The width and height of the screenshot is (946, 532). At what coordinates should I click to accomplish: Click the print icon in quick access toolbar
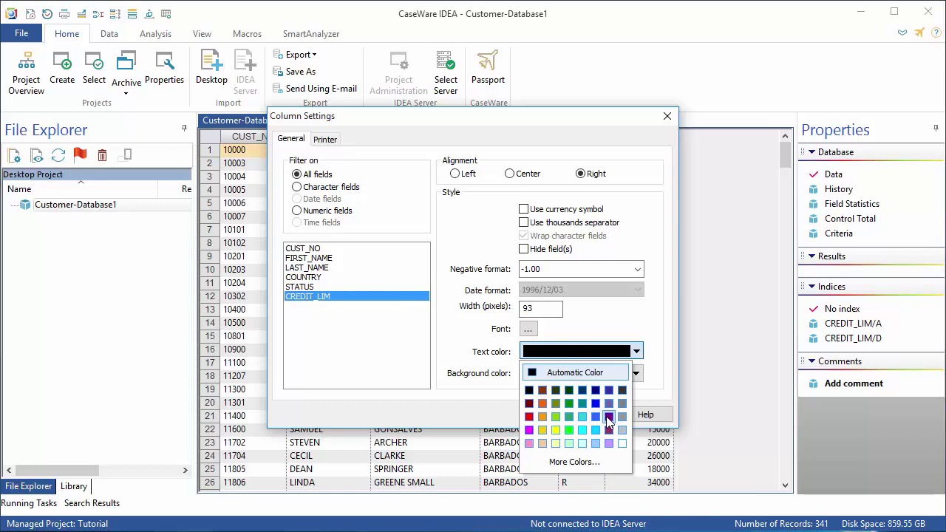pos(64,14)
